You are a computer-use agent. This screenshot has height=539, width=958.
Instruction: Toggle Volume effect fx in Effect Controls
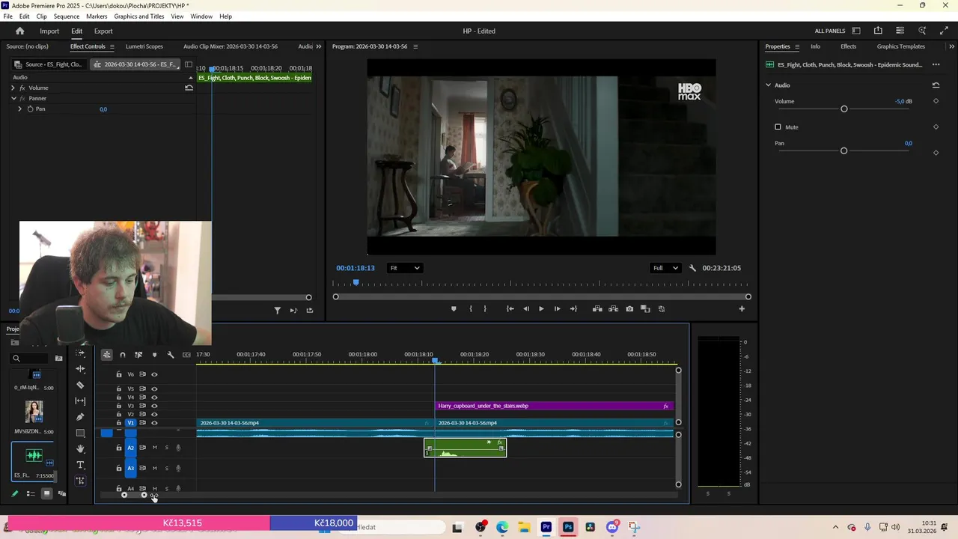[22, 88]
